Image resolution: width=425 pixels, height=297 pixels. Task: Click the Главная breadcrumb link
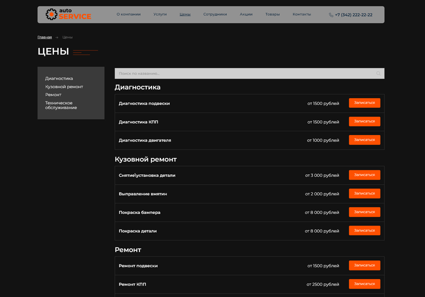click(44, 37)
